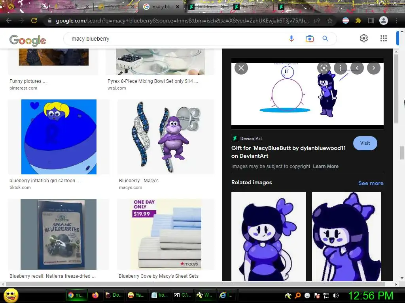
Task: Click the macys.com source text
Action: tap(131, 187)
